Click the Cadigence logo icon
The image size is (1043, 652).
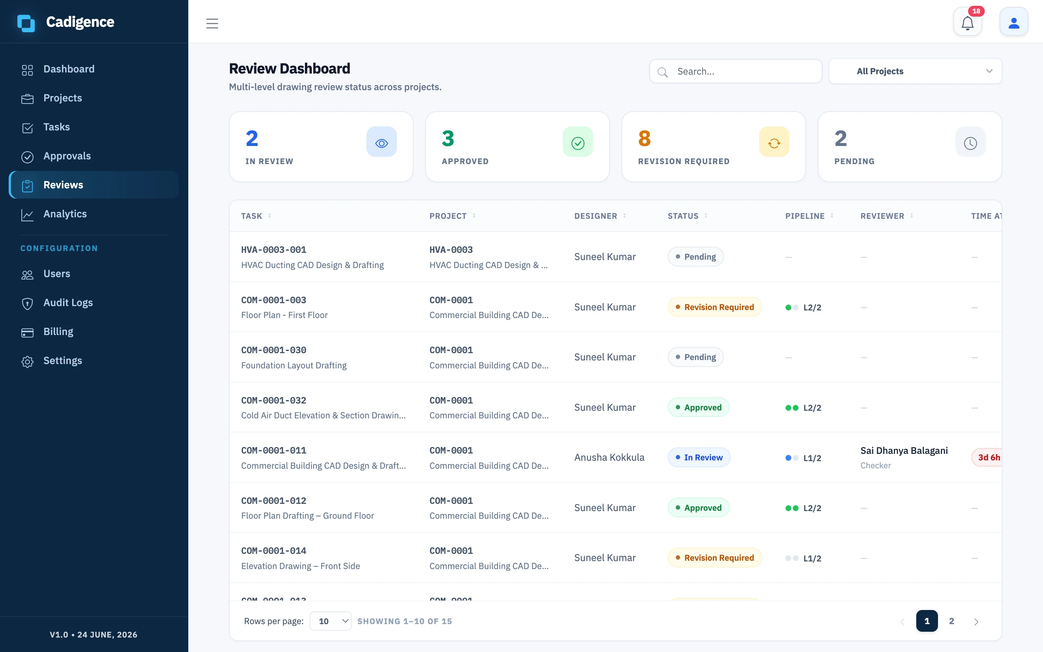pos(26,22)
